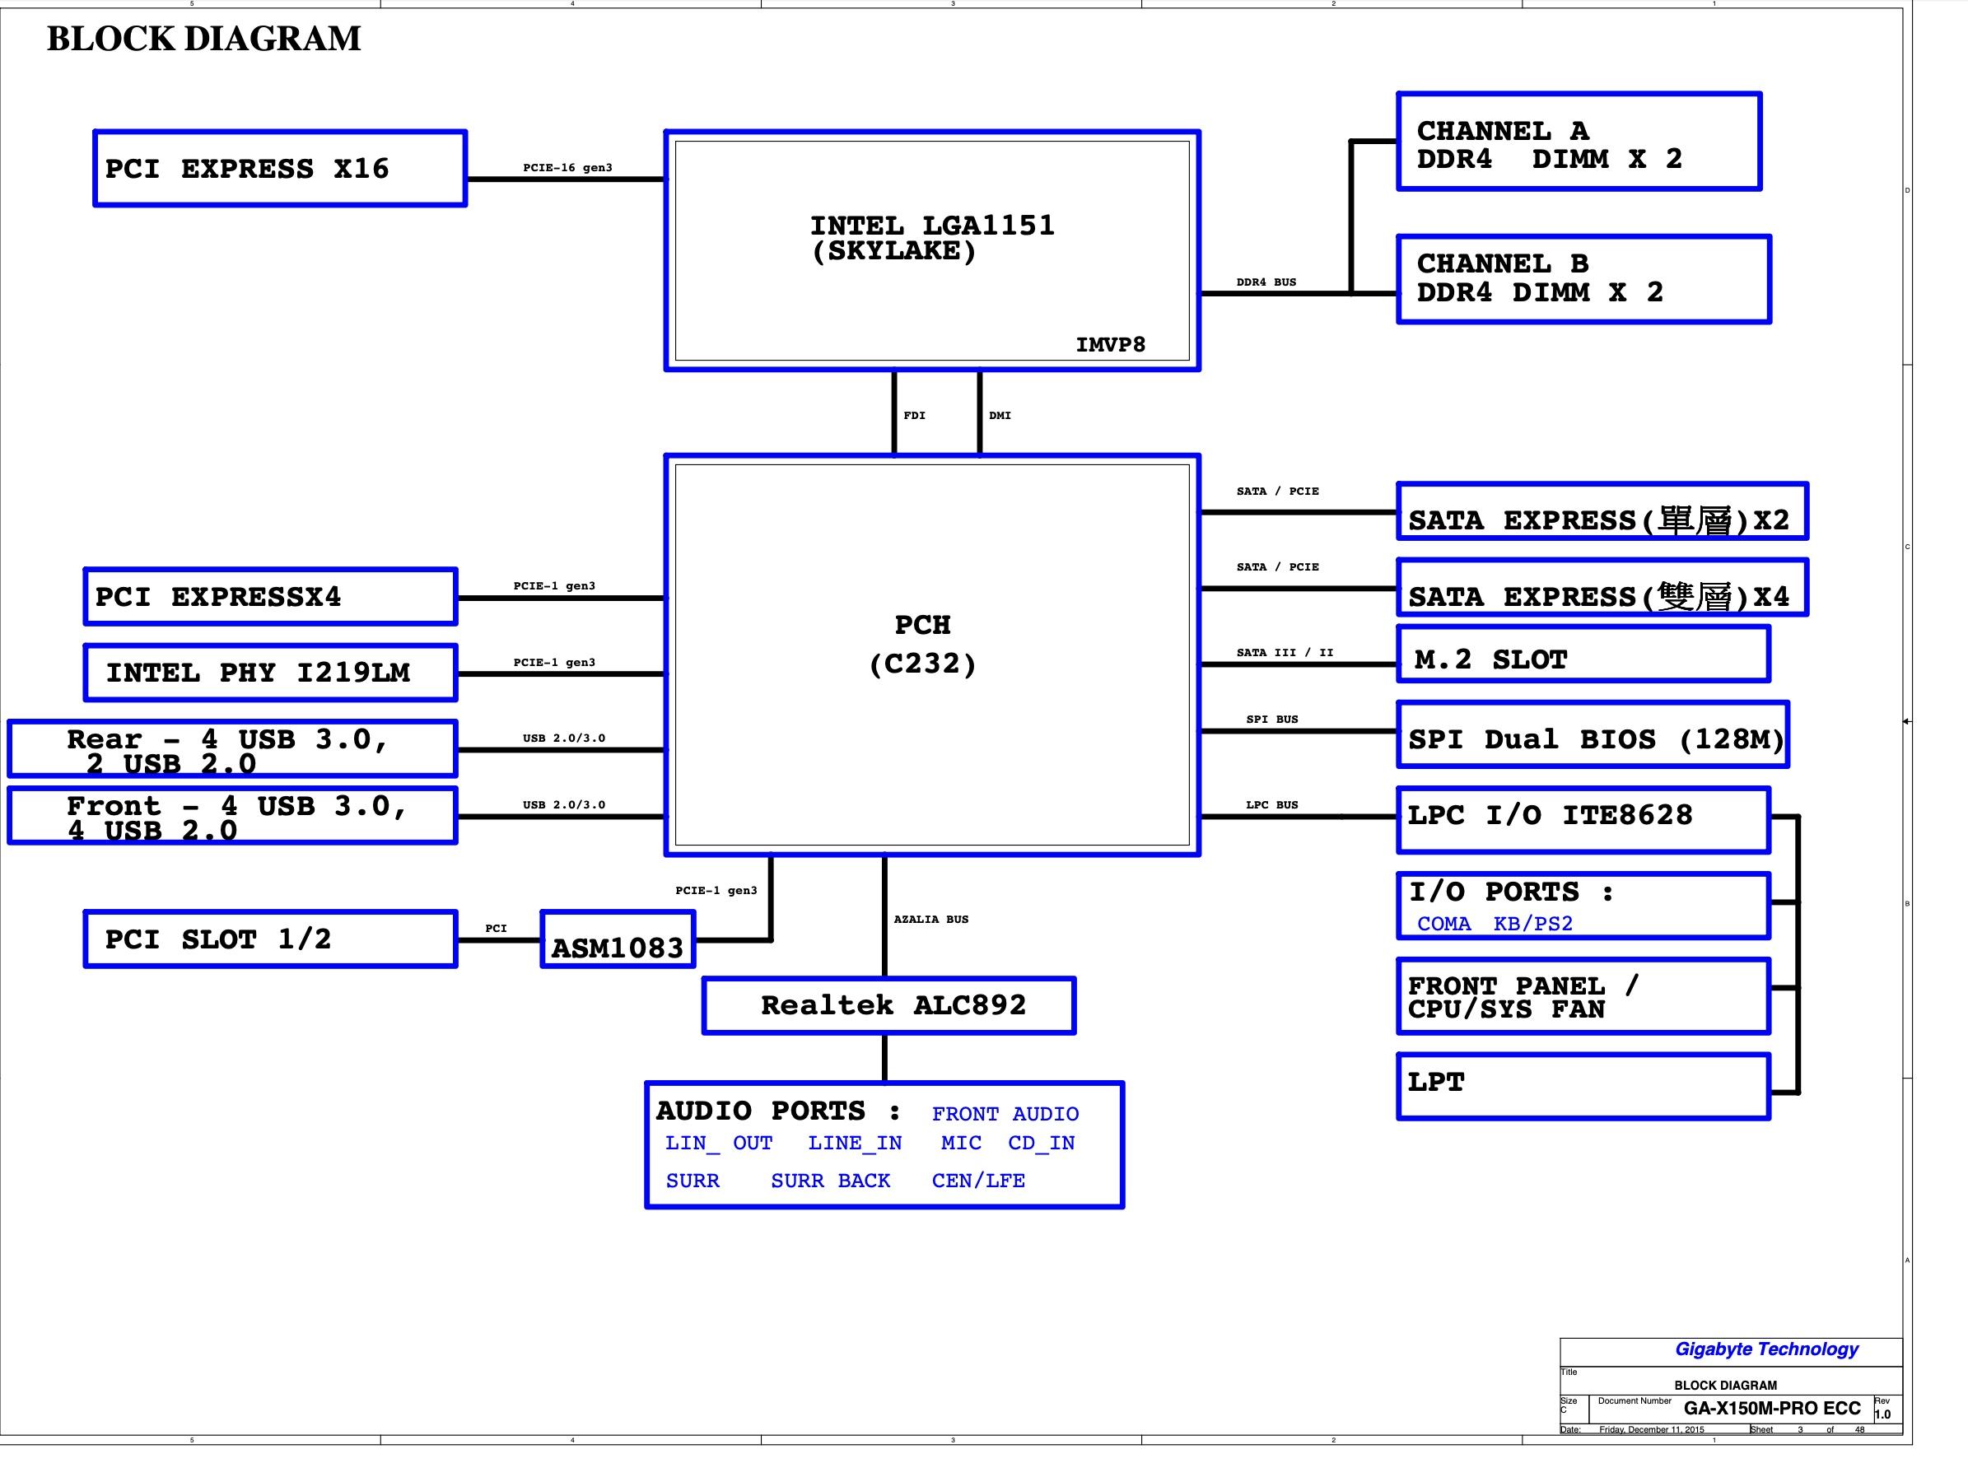The width and height of the screenshot is (1968, 1477).
Task: Click the LIN_ OUT audio label
Action: click(719, 1144)
